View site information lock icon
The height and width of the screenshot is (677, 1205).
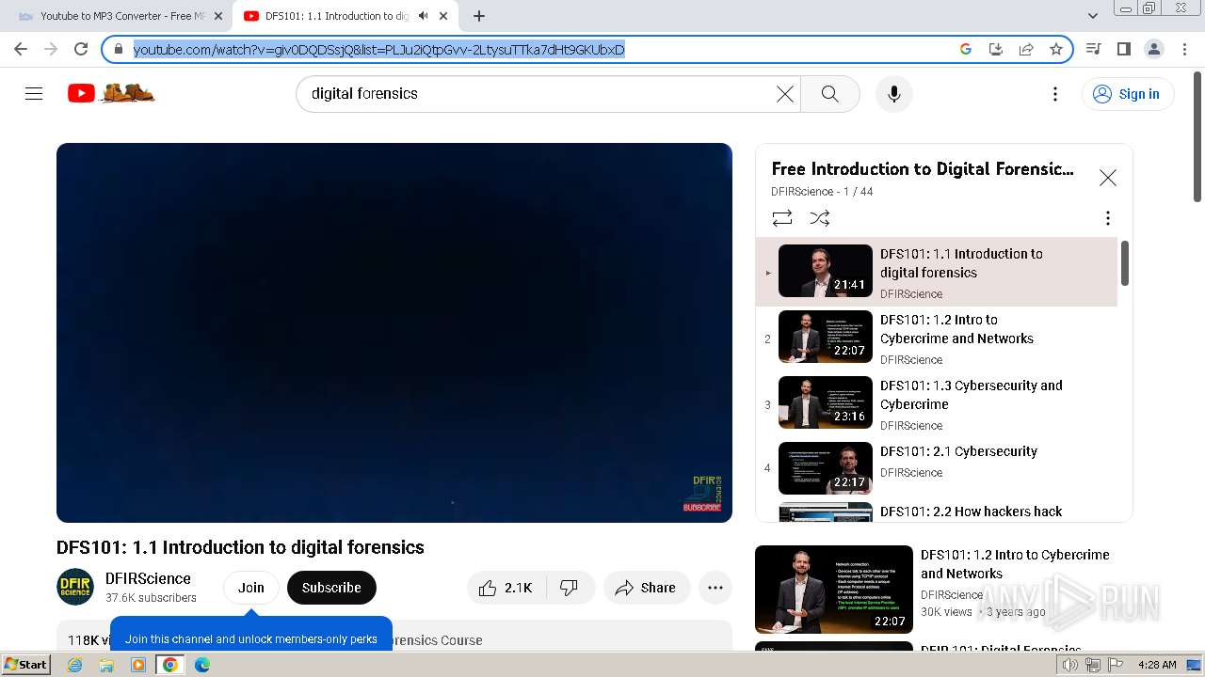(118, 49)
